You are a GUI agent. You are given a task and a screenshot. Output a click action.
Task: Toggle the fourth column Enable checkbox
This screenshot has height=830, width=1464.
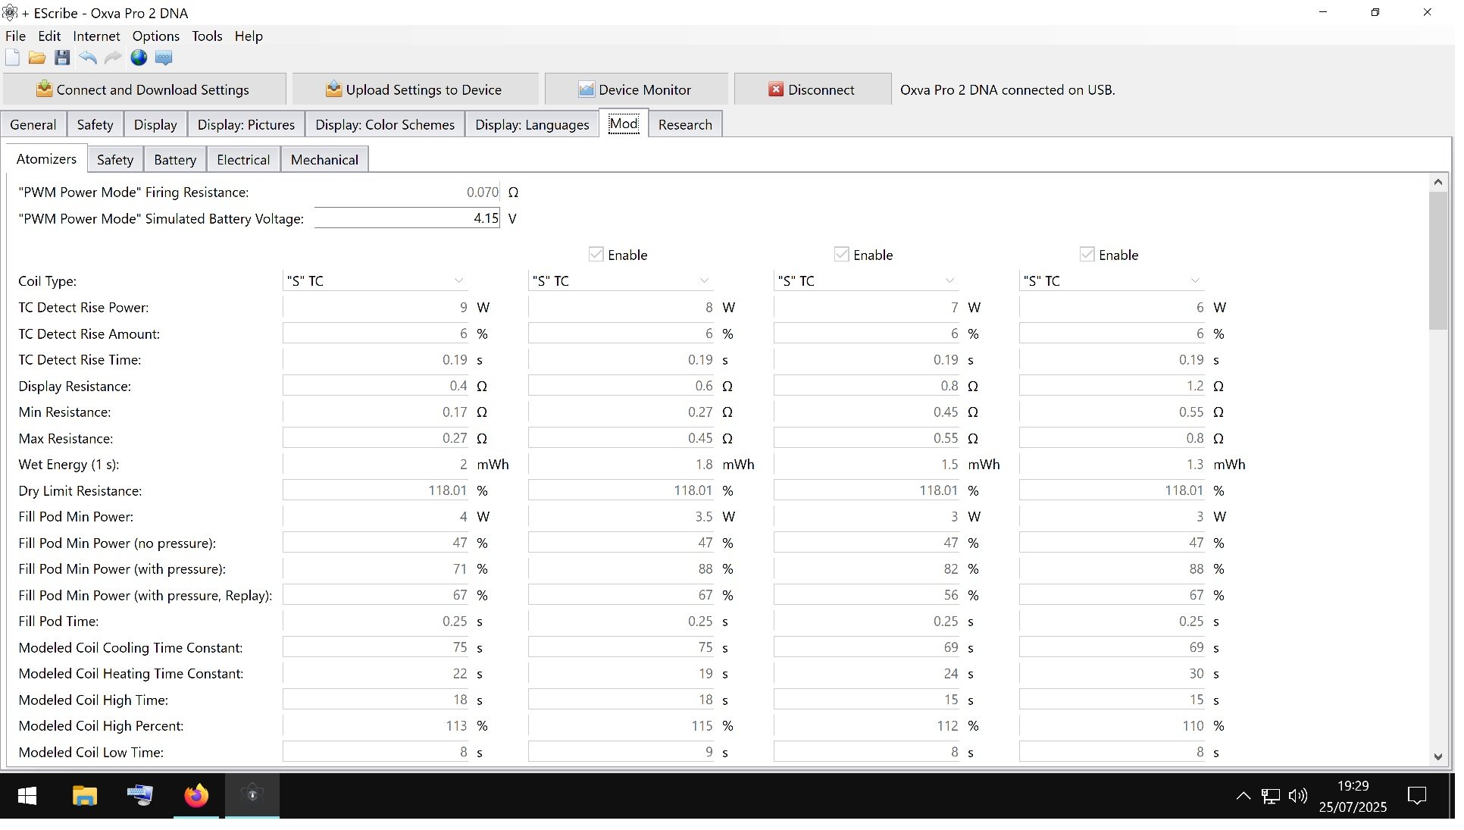tap(1087, 255)
